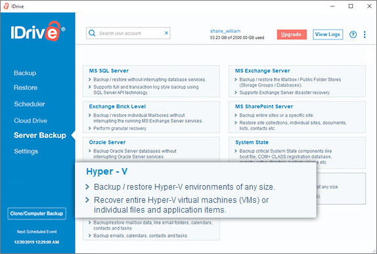The image size is (377, 254).
Task: Click 'Backup / restore Hyper-V environments of any size.' text
Action: 184,187
